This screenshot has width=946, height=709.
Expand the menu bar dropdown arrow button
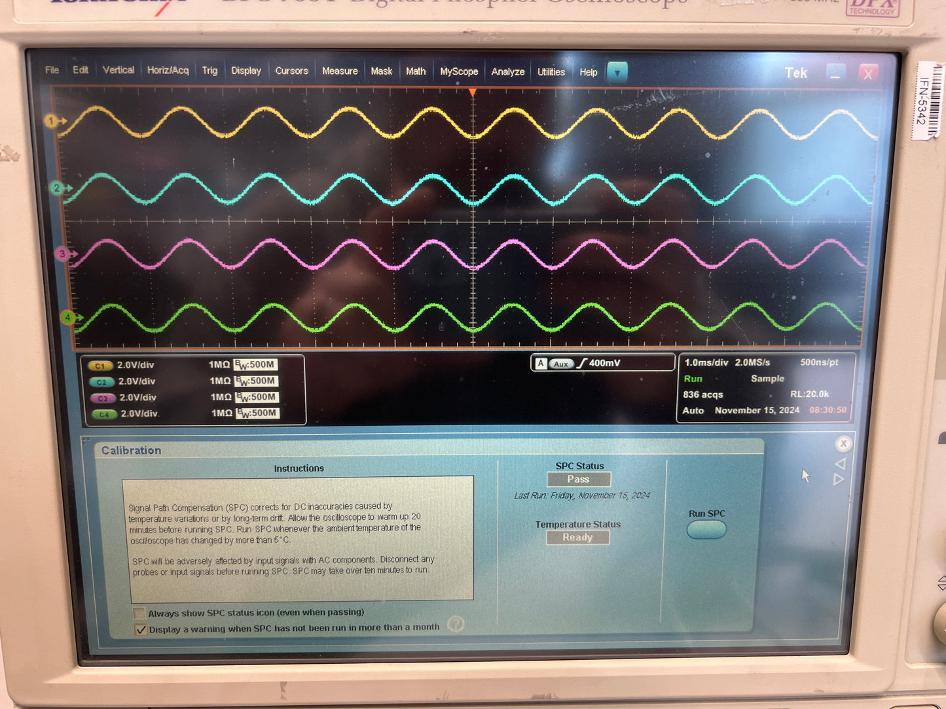tap(617, 73)
